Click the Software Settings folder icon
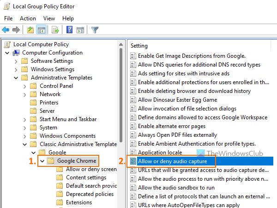The image size is (277, 208). point(24,61)
